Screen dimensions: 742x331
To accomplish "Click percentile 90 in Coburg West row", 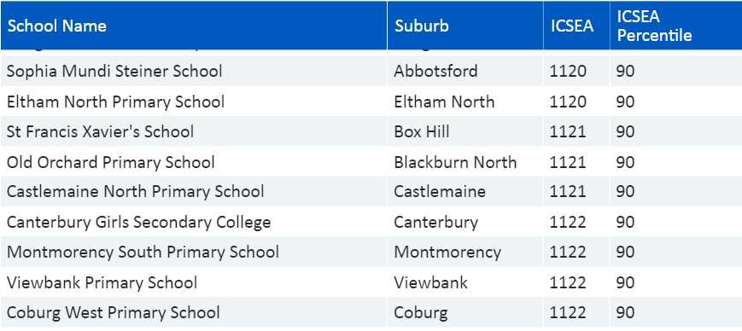I will coord(625,312).
